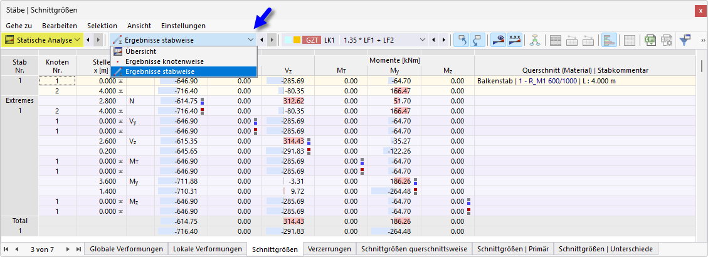Click the Knoten Nr. column header

pyautogui.click(x=57, y=66)
